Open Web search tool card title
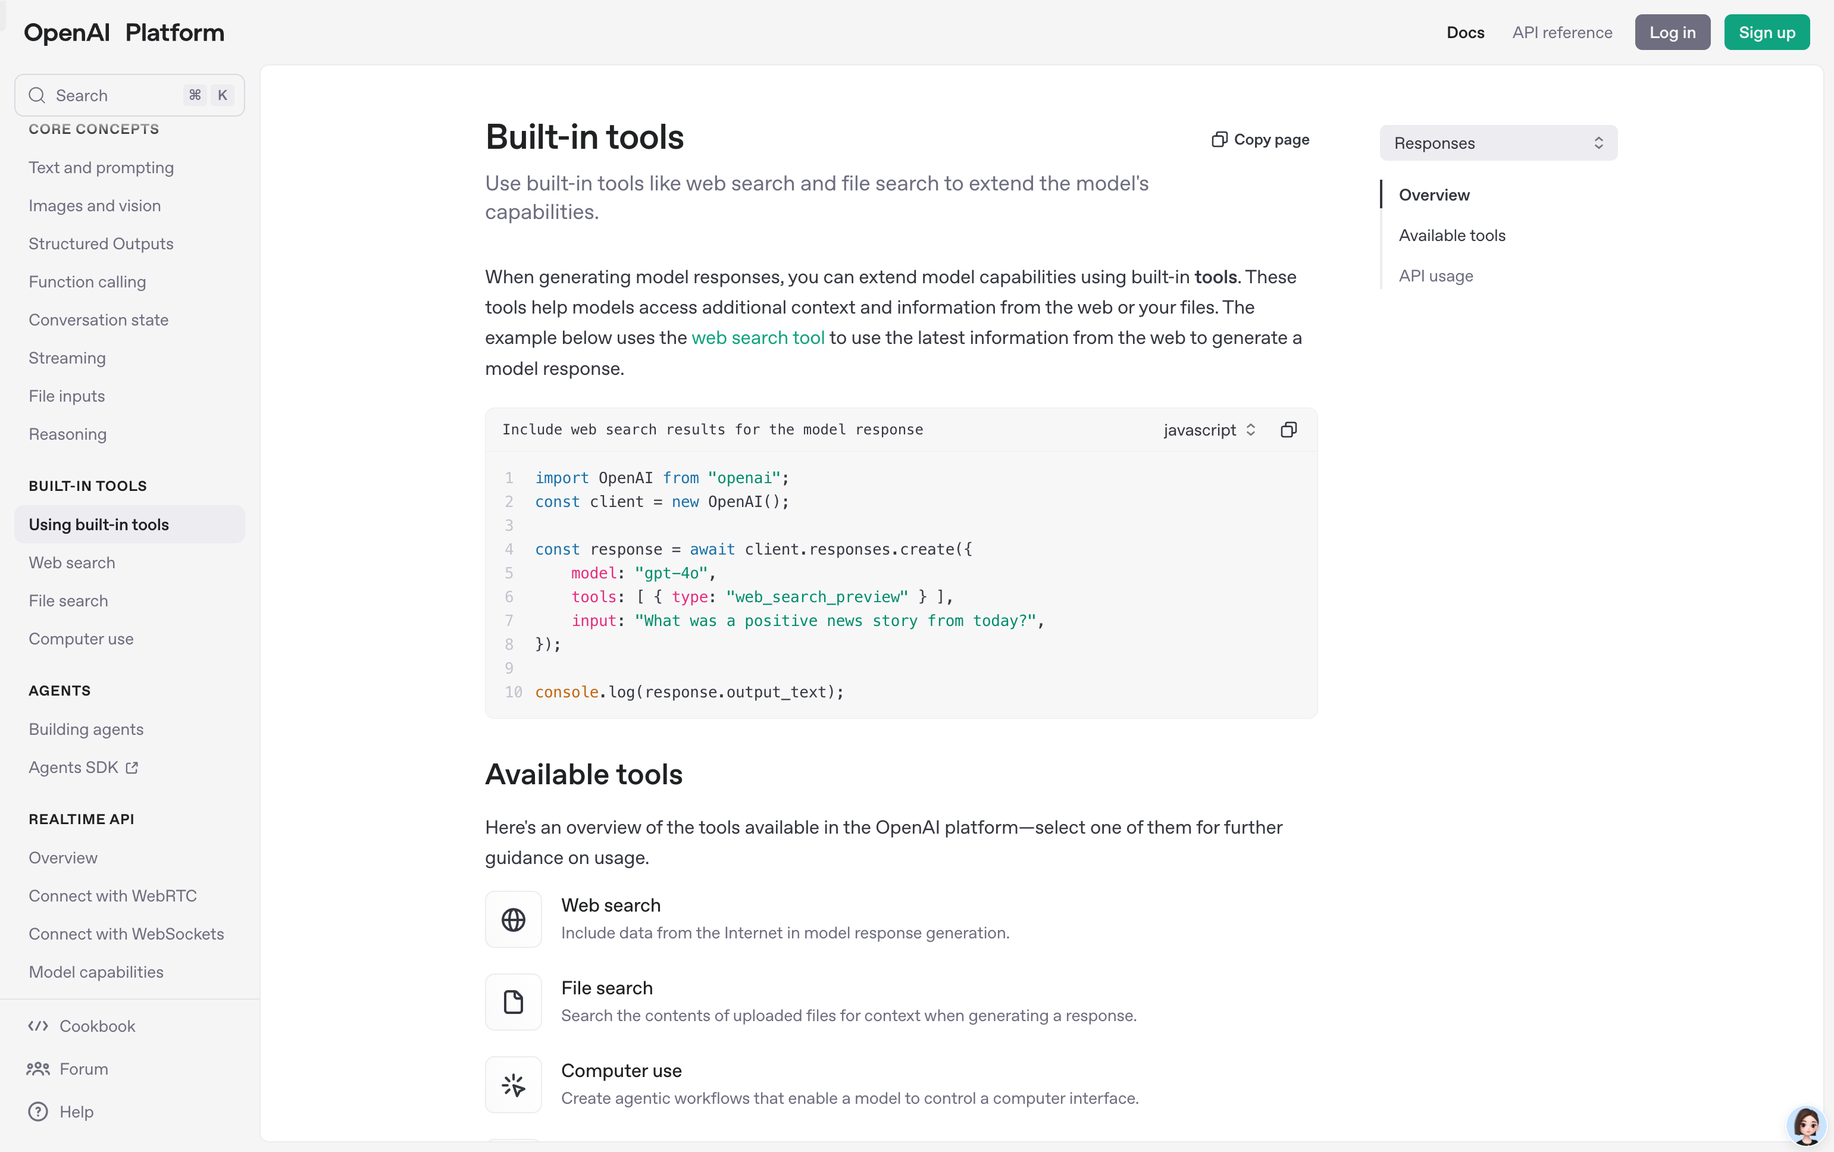Viewport: 1834px width, 1152px height. point(611,905)
